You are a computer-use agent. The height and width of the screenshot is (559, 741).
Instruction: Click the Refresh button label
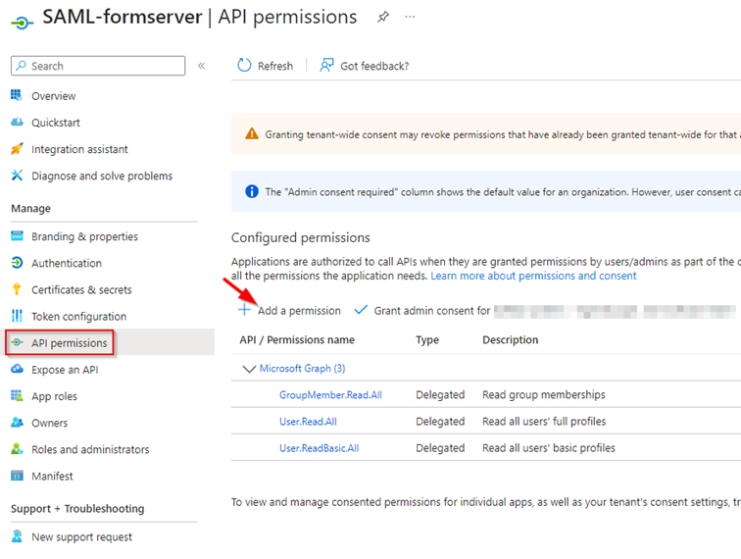click(275, 66)
